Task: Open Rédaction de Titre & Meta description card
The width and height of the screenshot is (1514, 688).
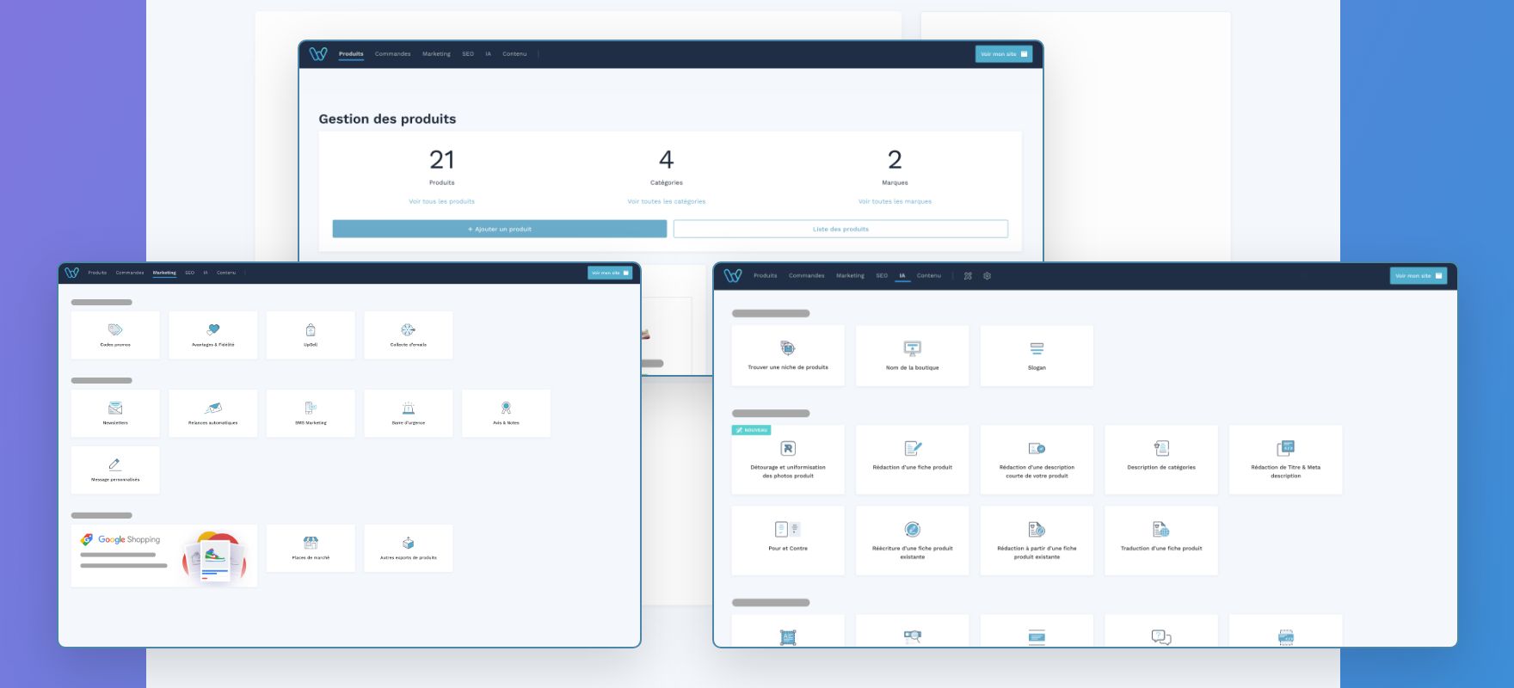Action: pyautogui.click(x=1285, y=460)
